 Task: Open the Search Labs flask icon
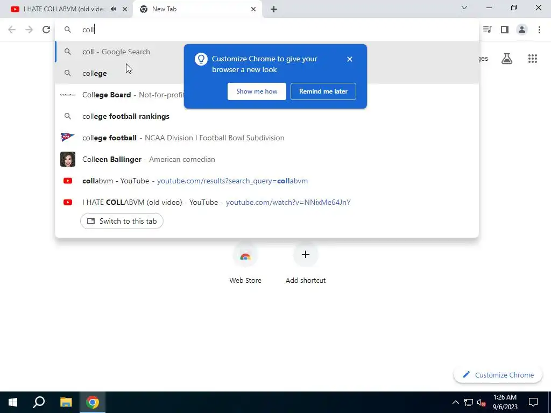coord(507,59)
